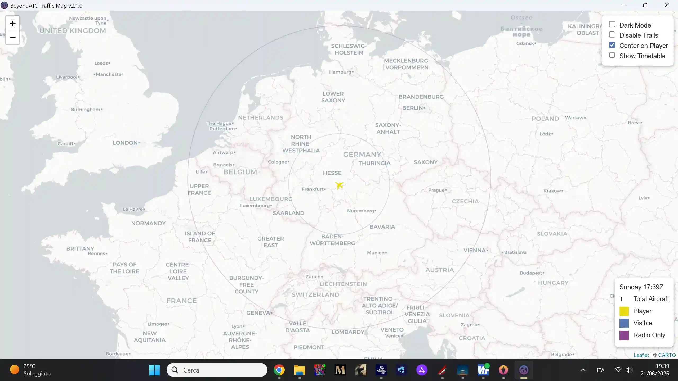The height and width of the screenshot is (381, 678).
Task: Click the yellow player aircraft marker
Action: (x=339, y=185)
